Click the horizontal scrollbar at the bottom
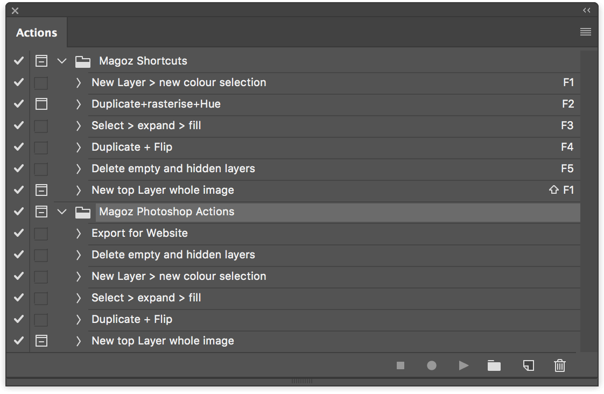The width and height of the screenshot is (604, 394). pyautogui.click(x=302, y=381)
